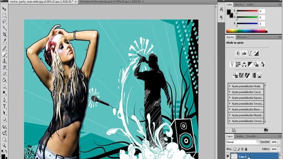Add a Selective Color adjustment
Image resolution: width=283 pixels, height=159 pixels.
(260, 76)
